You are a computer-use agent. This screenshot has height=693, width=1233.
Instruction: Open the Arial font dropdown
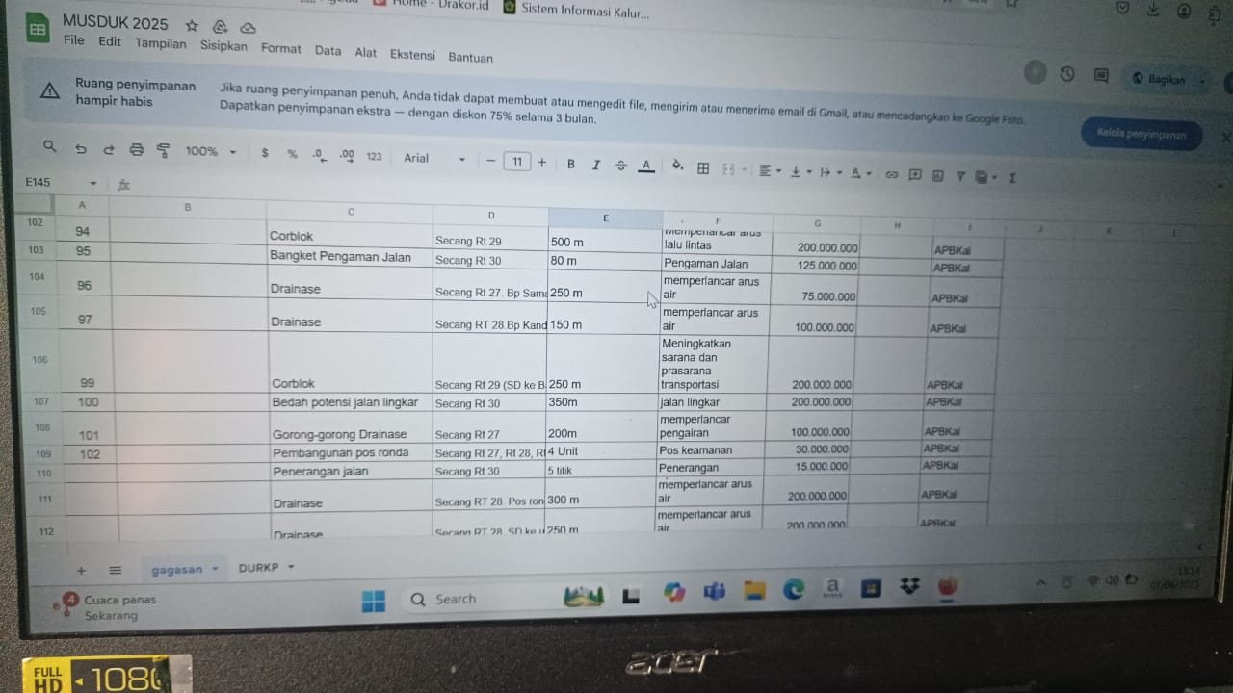[434, 158]
